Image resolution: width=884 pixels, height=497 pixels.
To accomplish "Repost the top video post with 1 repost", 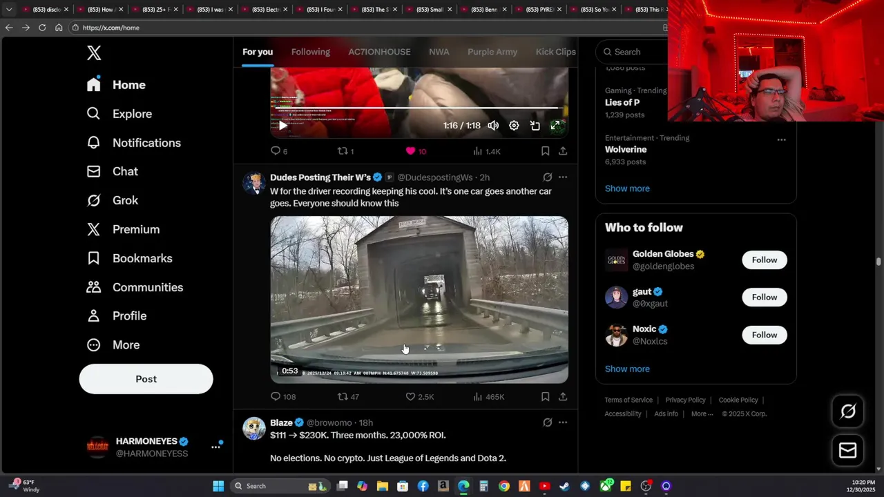I will click(345, 151).
